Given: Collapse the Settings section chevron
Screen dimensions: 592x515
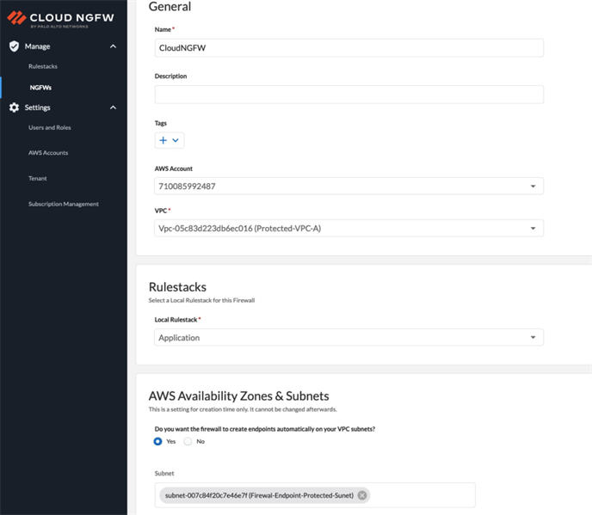Looking at the screenshot, I should pyautogui.click(x=113, y=107).
